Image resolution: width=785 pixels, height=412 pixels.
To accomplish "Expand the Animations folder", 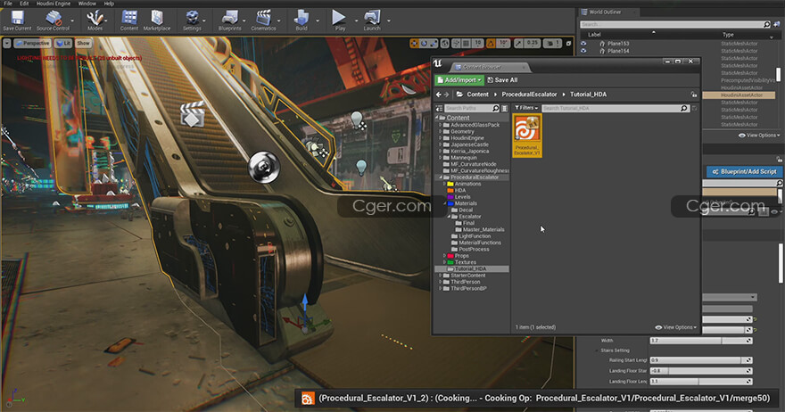I will (444, 185).
